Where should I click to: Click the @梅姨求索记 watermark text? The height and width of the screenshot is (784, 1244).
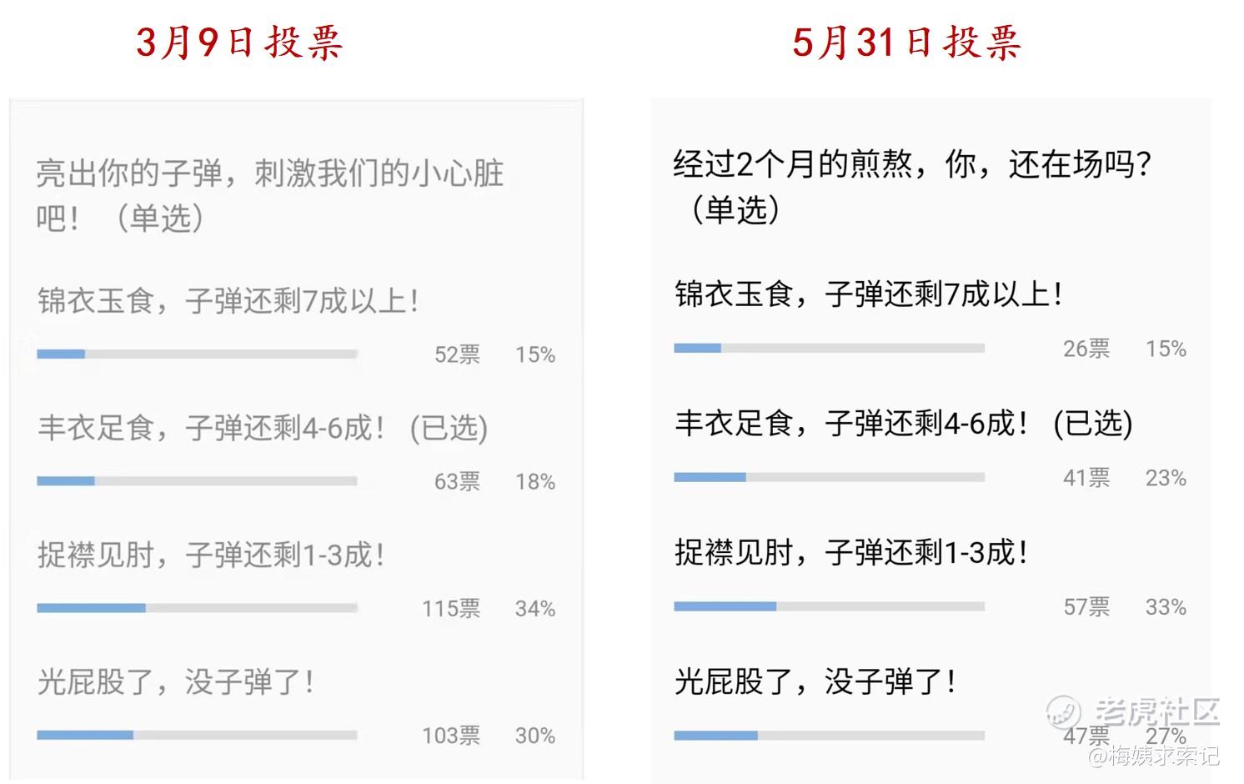(x=1154, y=756)
